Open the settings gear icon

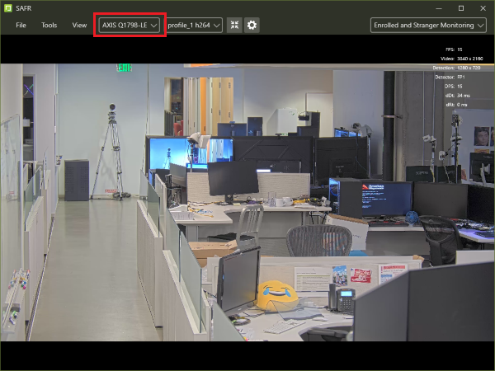[x=252, y=25]
